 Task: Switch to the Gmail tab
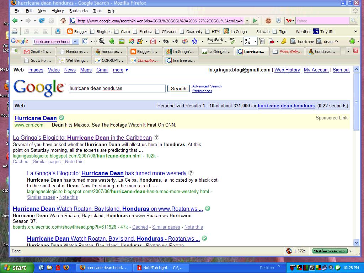click(x=38, y=51)
